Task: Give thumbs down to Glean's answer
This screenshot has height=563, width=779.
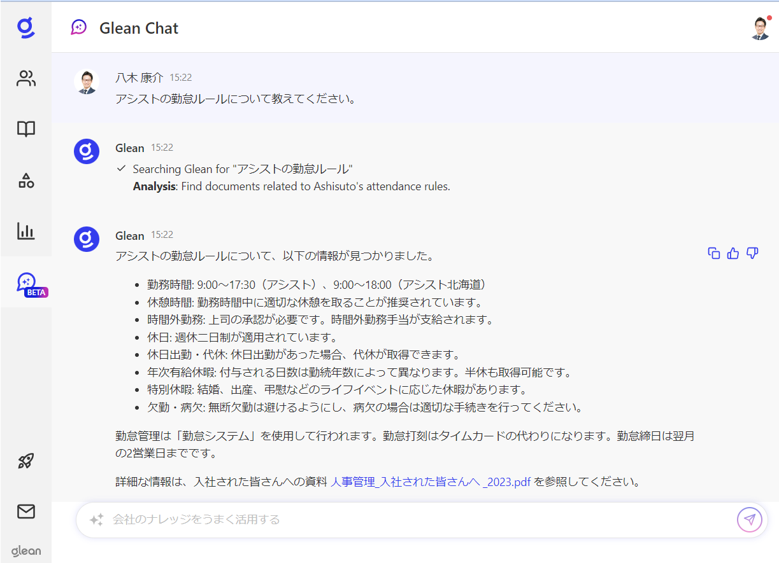Action: click(752, 253)
